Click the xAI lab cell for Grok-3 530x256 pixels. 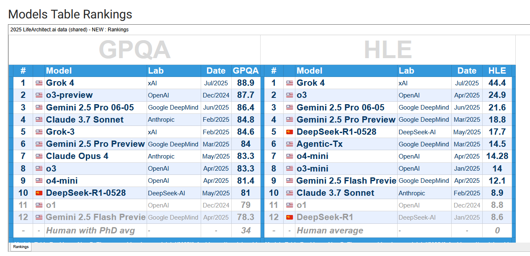point(174,132)
